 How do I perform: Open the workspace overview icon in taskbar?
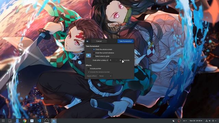pos(10,121)
